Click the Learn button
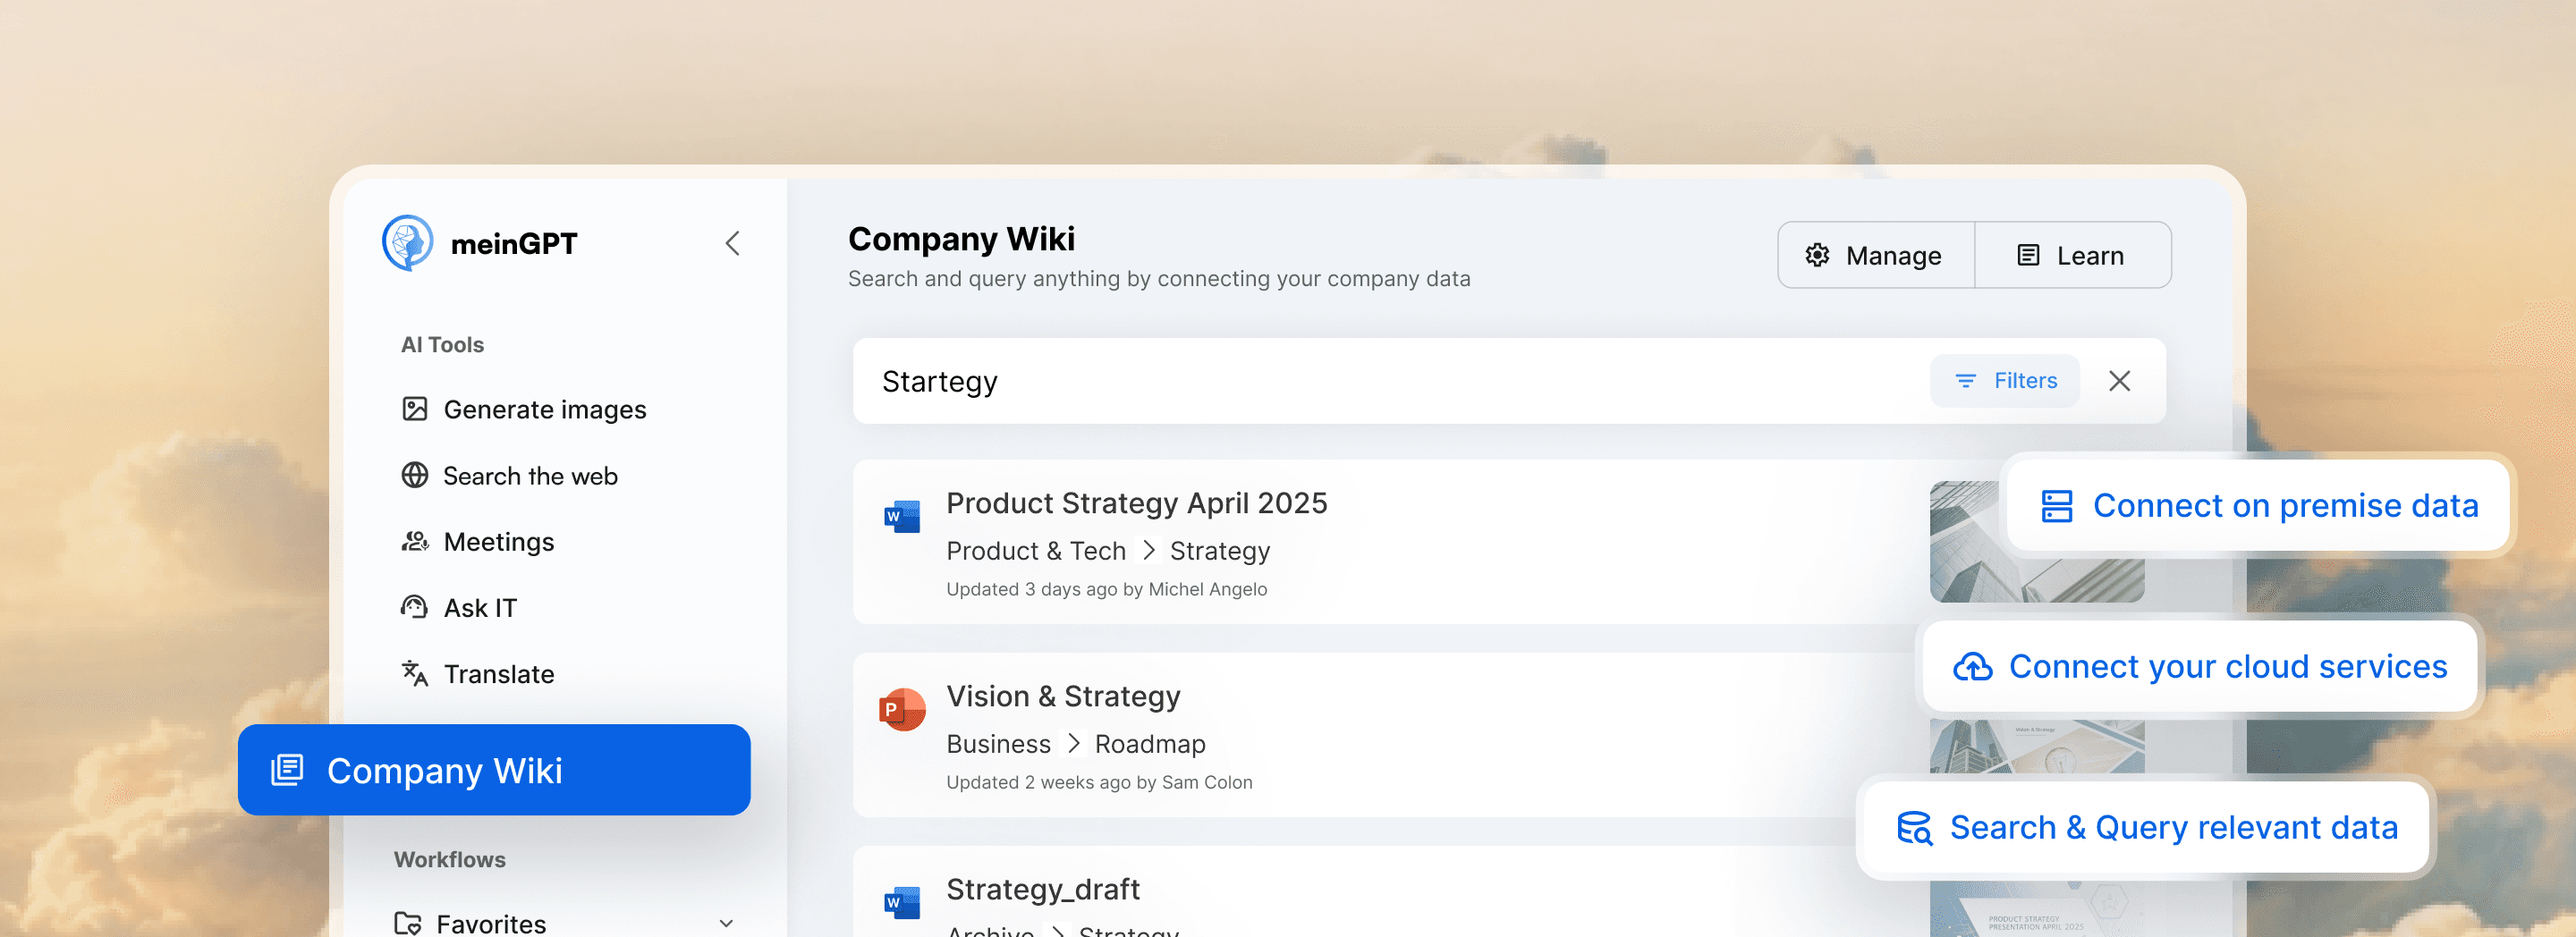The height and width of the screenshot is (937, 2576). pyautogui.click(x=2072, y=255)
